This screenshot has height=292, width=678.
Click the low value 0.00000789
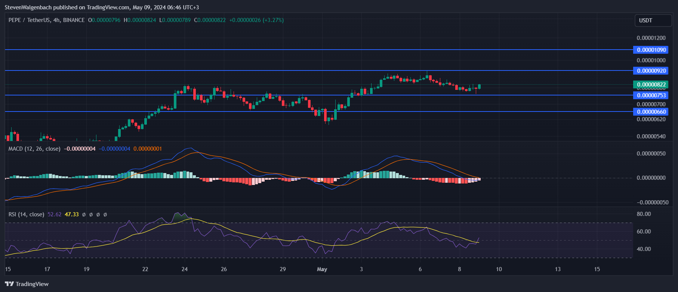176,20
